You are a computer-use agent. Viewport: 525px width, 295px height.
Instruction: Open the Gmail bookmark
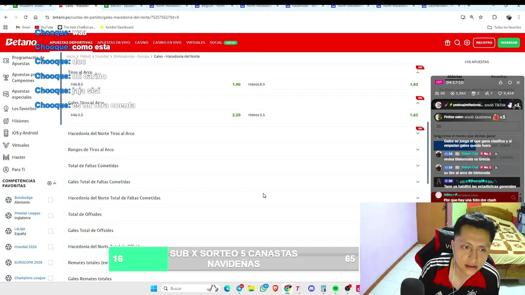pyautogui.click(x=23, y=27)
